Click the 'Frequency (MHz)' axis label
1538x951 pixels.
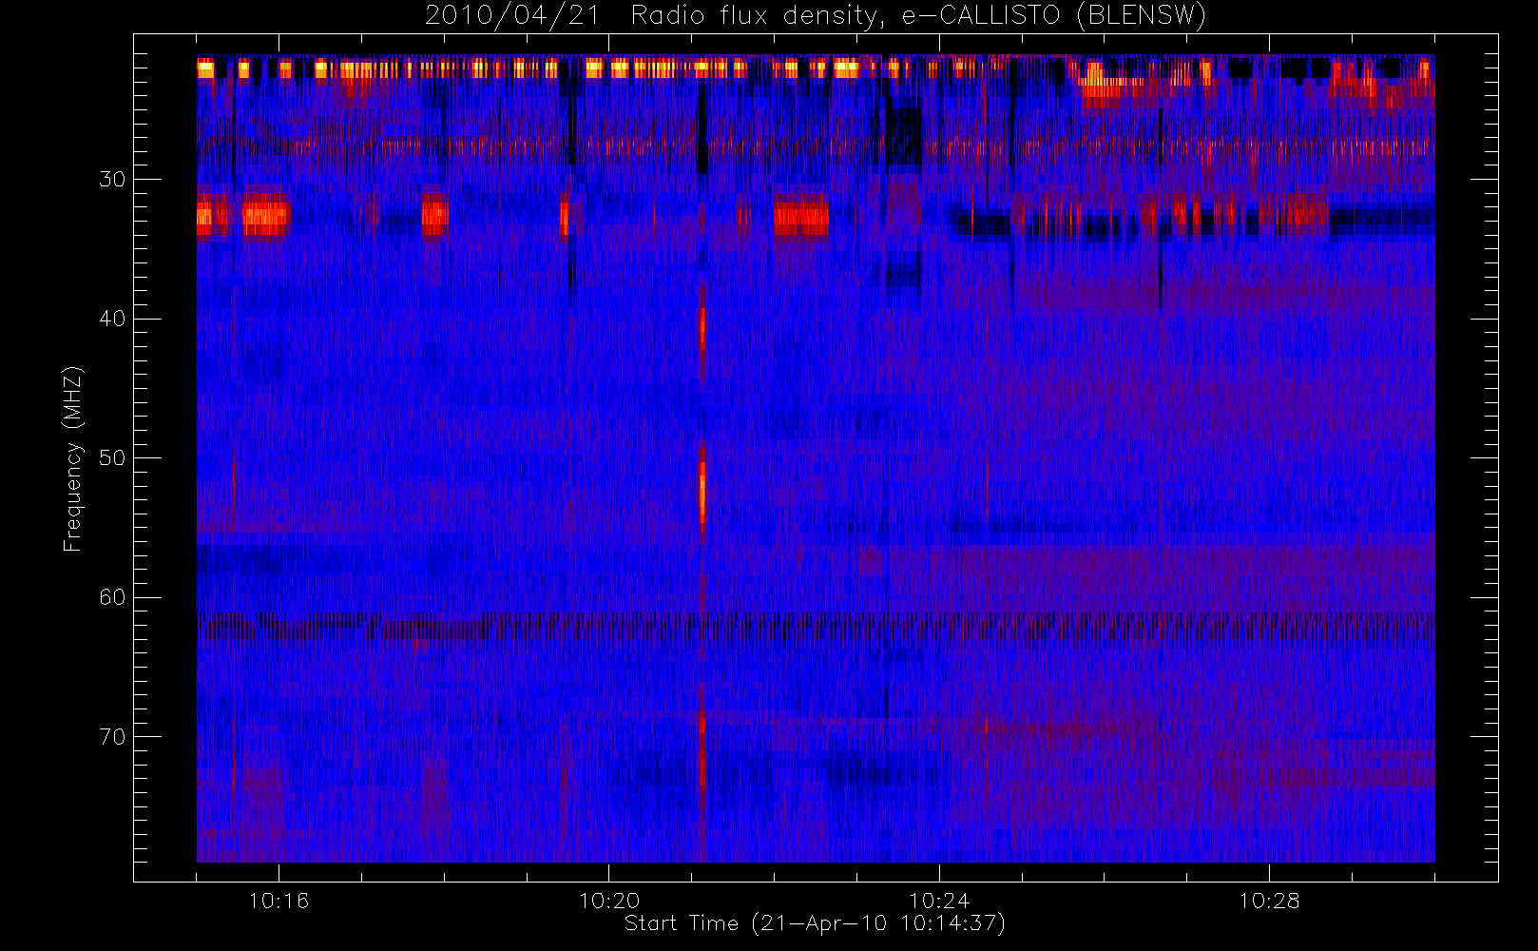(x=73, y=458)
